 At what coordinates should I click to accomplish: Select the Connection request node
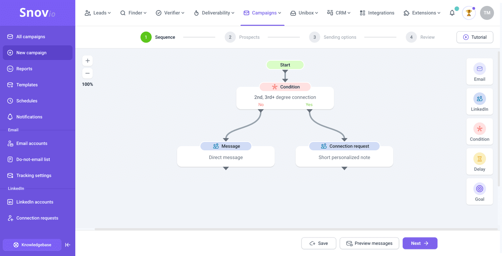(344, 146)
